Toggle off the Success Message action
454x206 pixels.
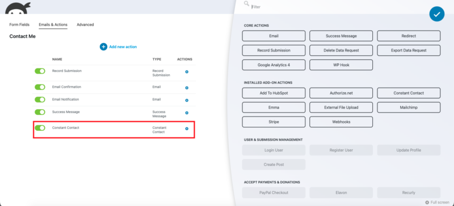(x=40, y=112)
